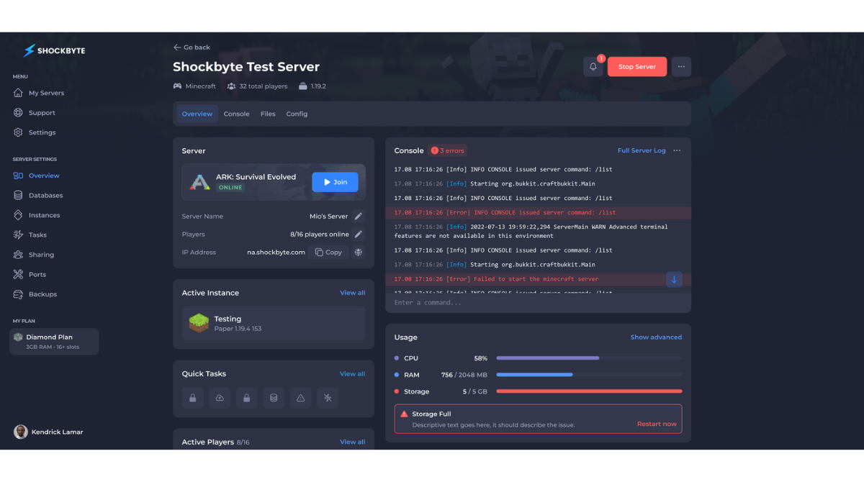Open Instances in the sidebar
This screenshot has width=864, height=482.
[x=37, y=215]
